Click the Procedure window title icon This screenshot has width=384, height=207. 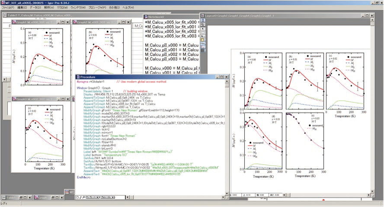[78, 77]
